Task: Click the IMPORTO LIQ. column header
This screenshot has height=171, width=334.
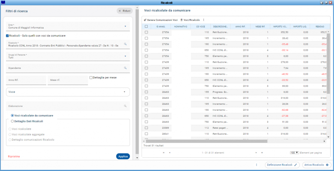Action: click(300, 27)
